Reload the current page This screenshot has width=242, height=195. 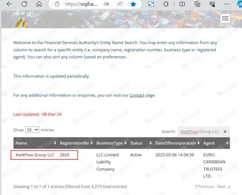[24, 4]
